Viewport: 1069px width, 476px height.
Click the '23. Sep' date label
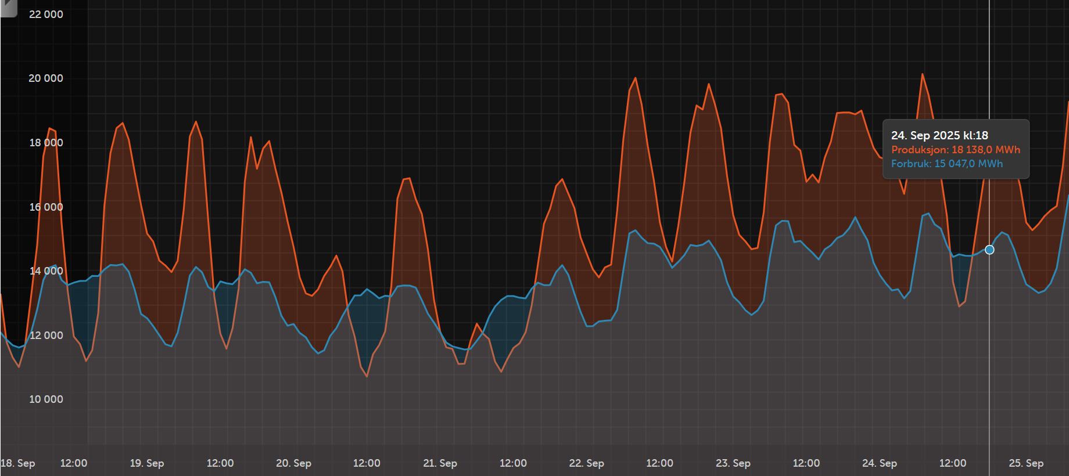[733, 463]
